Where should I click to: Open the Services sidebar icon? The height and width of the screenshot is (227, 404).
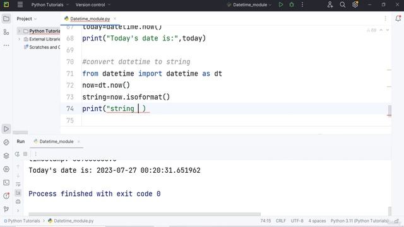pos(6,169)
